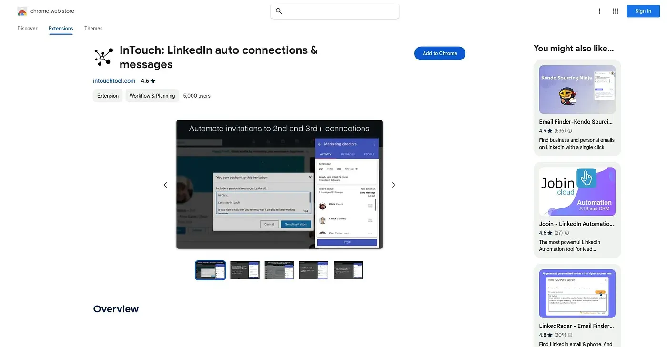The width and height of the screenshot is (667, 347).
Task: Show previous screenshot with left arrow
Action: (165, 185)
